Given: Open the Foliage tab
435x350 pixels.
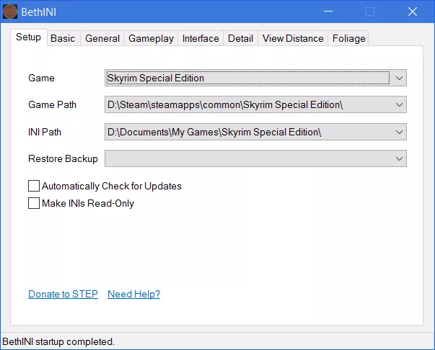Looking at the screenshot, I should [348, 38].
